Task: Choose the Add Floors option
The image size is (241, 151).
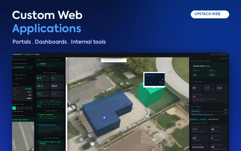Action: 22,79
